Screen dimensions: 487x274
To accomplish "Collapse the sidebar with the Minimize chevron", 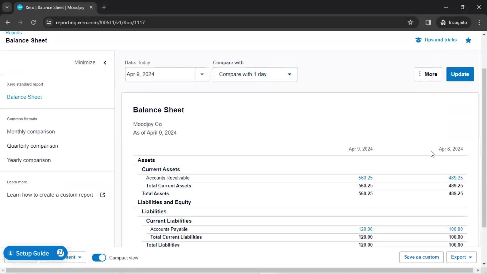I will click(x=105, y=63).
